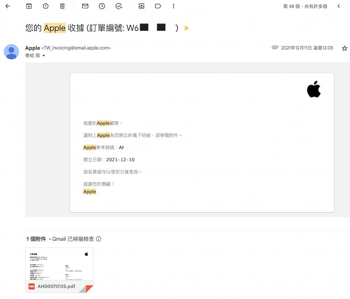Snooze this email with clock icon
This screenshot has height=299, width=350.
[102, 6]
